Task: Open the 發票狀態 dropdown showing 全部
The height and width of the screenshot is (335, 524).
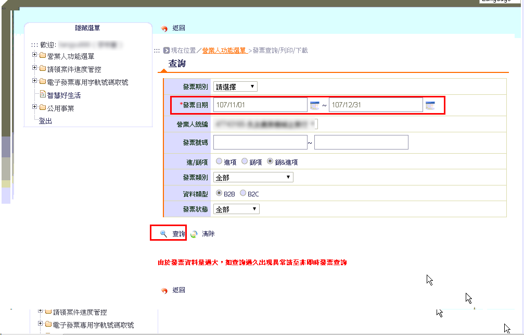Action: click(x=236, y=209)
